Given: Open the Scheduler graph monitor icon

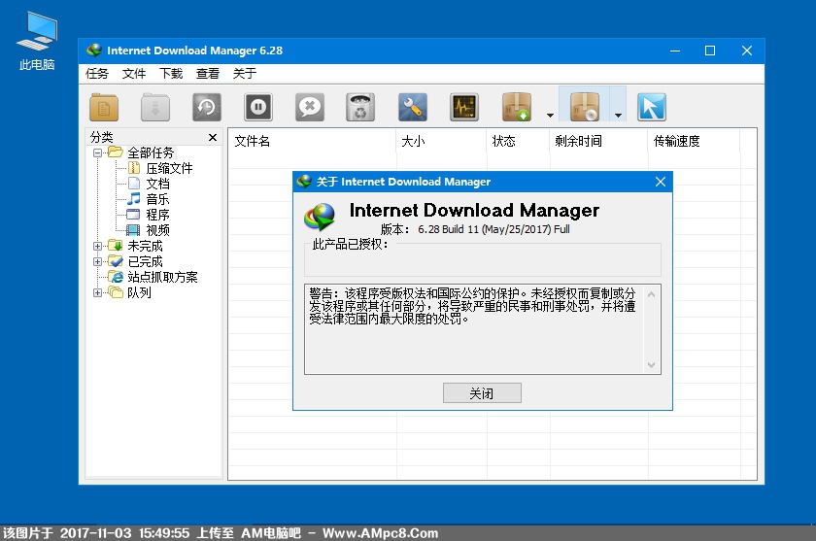Looking at the screenshot, I should [x=464, y=107].
